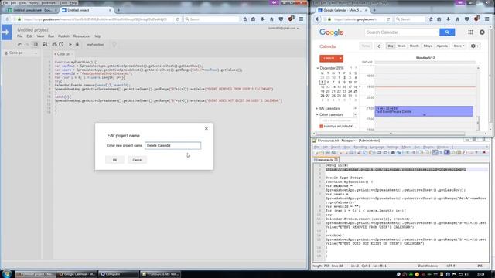Switch Calendar to Day view

[x=391, y=46]
